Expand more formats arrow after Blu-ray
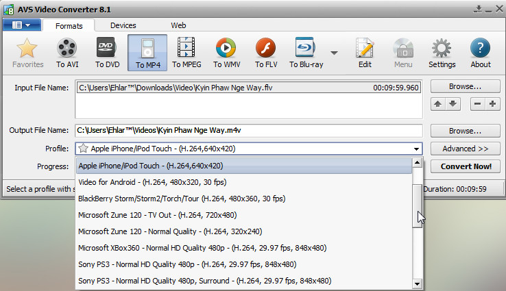 click(x=335, y=53)
